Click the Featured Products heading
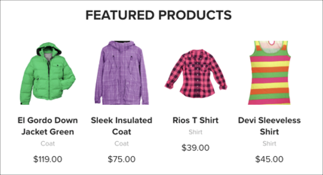323x175 pixels. point(158,15)
